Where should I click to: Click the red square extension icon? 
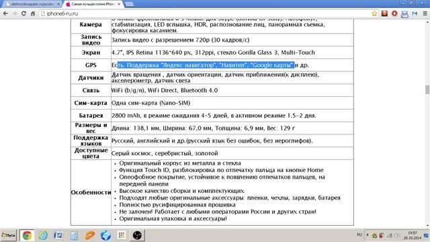(384, 13)
